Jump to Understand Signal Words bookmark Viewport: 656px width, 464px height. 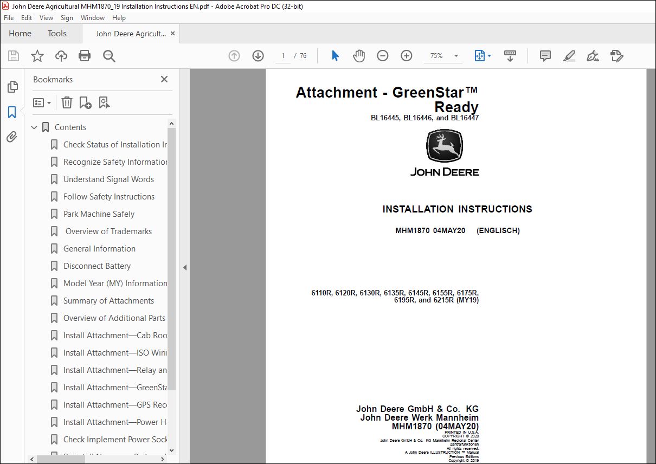click(108, 179)
